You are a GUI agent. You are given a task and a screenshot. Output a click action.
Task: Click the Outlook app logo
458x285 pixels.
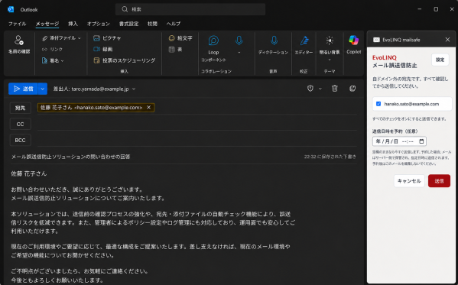coord(11,9)
